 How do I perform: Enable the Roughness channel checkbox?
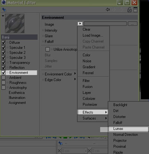pyautogui.click(x=3, y=82)
